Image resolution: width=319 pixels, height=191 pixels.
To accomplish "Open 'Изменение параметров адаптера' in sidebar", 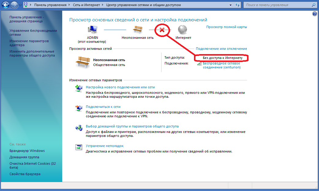I will click(x=29, y=43).
